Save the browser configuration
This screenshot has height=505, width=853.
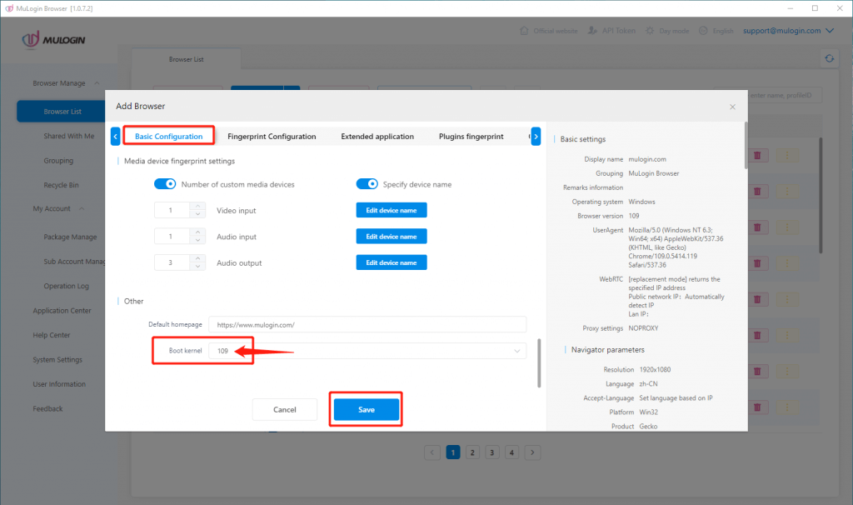tap(367, 409)
